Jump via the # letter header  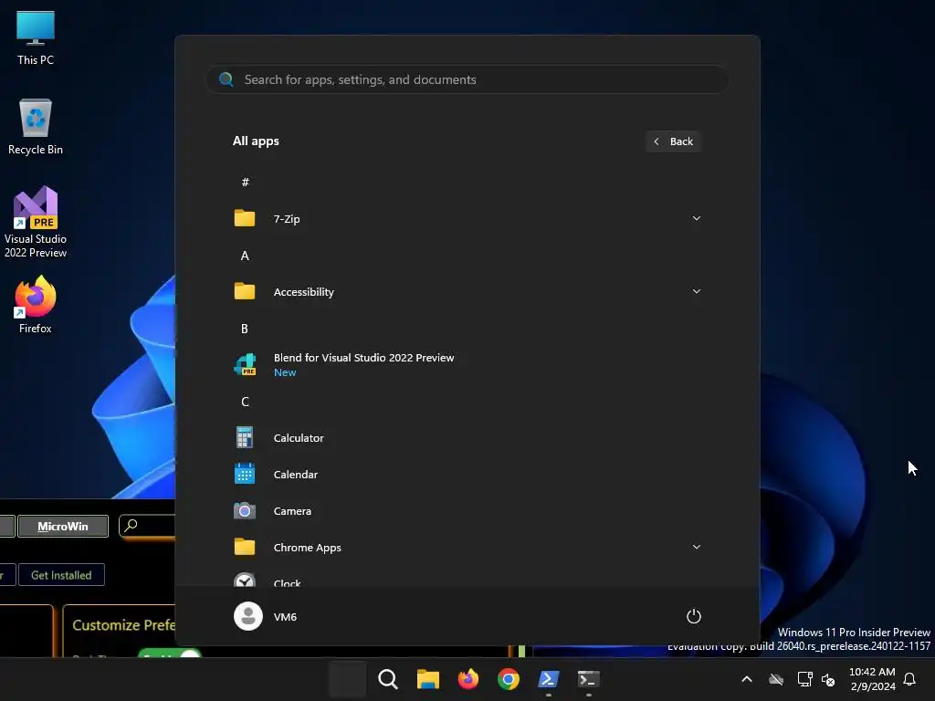point(245,182)
